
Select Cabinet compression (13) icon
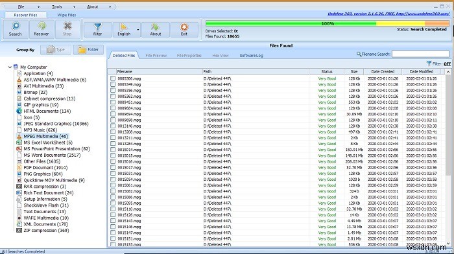pyautogui.click(x=19, y=98)
